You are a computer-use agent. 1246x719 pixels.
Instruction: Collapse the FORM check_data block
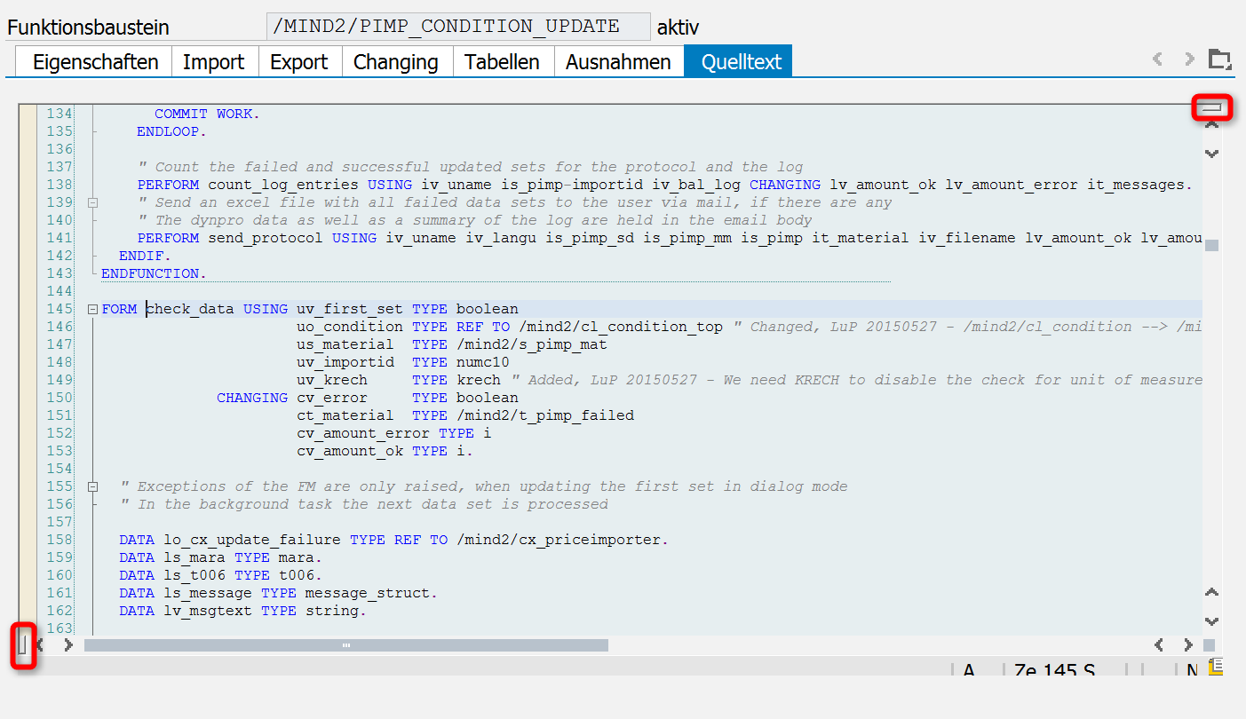pos(92,309)
